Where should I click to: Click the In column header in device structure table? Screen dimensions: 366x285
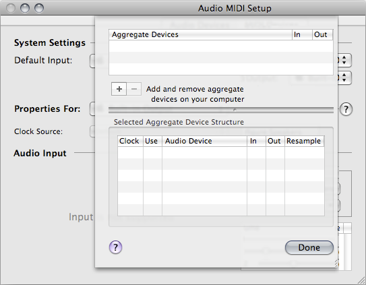pyautogui.click(x=256, y=141)
